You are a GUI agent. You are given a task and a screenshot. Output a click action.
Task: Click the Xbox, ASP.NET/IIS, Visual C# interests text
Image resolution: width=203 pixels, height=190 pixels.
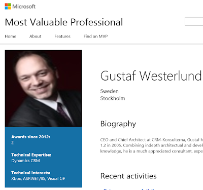pyautogui.click(x=38, y=178)
